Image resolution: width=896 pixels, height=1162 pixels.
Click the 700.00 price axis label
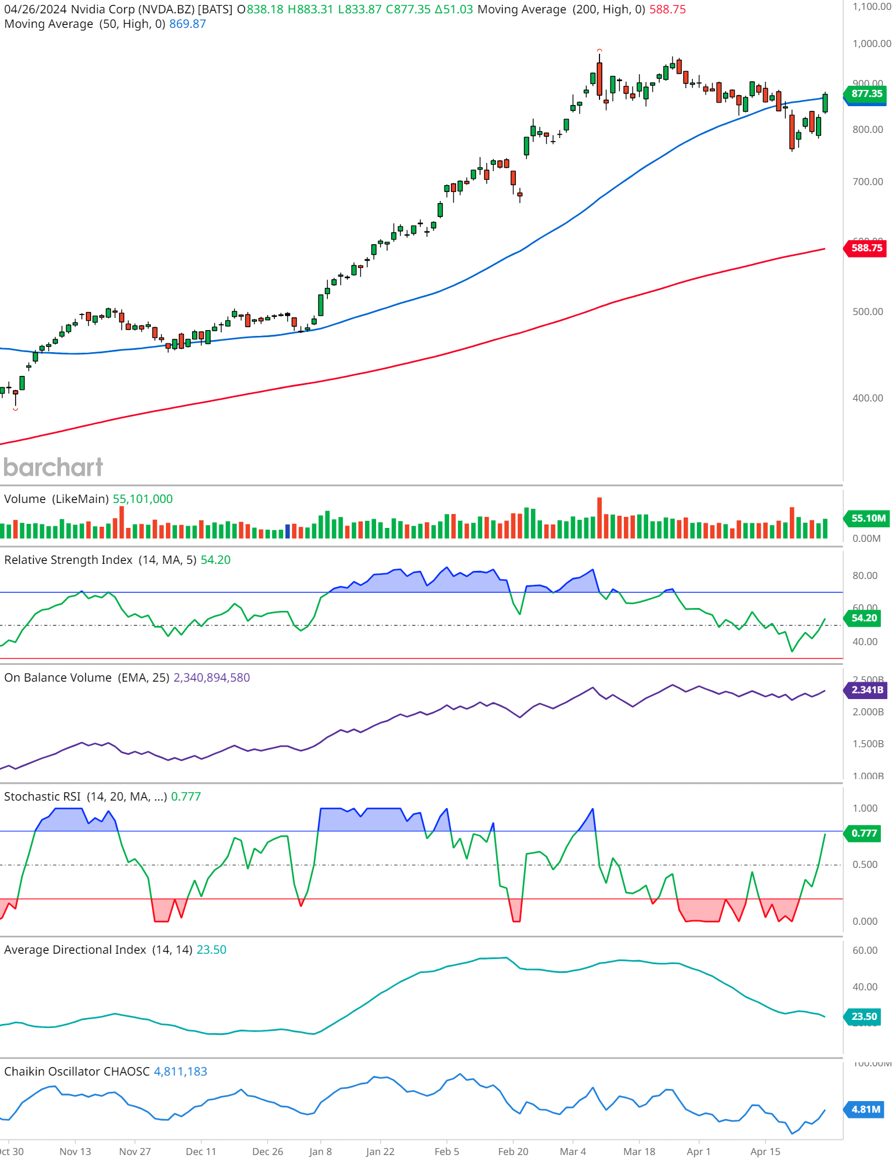[868, 182]
